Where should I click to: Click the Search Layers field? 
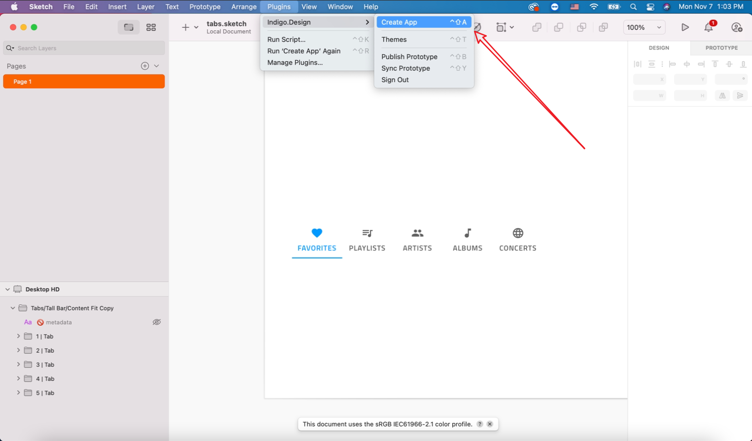[84, 48]
